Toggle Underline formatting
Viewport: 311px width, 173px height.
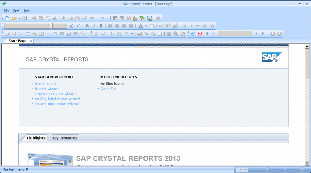click(101, 26)
